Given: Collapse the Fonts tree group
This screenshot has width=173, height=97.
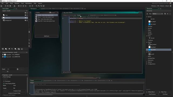Looking at the screenshot, I should 147,36.
